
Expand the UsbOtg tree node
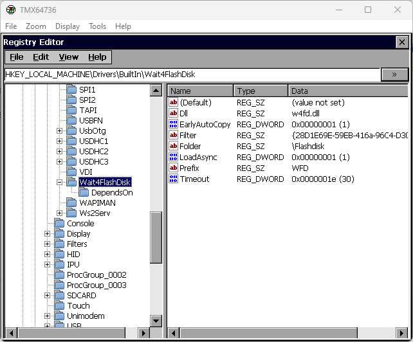pyautogui.click(x=60, y=131)
